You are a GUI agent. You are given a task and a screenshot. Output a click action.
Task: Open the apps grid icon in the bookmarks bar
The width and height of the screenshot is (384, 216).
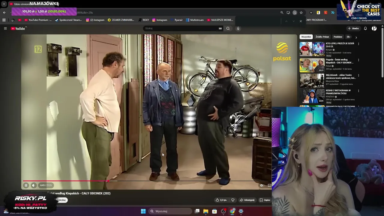(4, 20)
